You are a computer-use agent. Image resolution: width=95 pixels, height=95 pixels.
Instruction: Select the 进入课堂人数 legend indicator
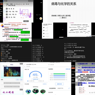pyautogui.click(x=28, y=81)
